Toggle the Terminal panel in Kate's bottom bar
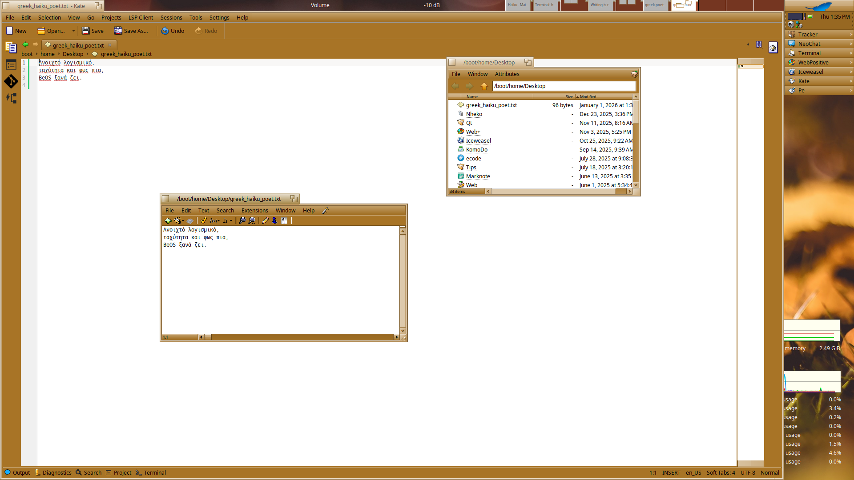 pos(151,472)
